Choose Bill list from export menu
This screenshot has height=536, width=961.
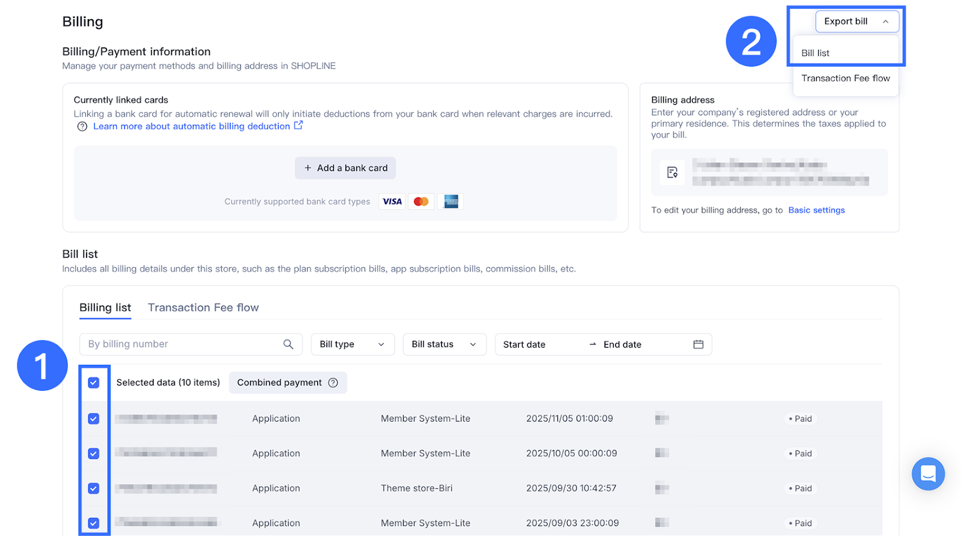(815, 53)
